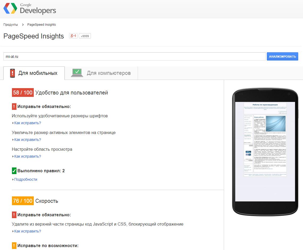Click the PageSpeed Insights page heading
Viewport: 303px width, 250px height.
(34, 36)
